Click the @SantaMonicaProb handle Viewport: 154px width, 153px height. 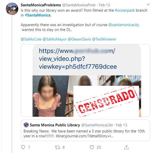point(79,5)
